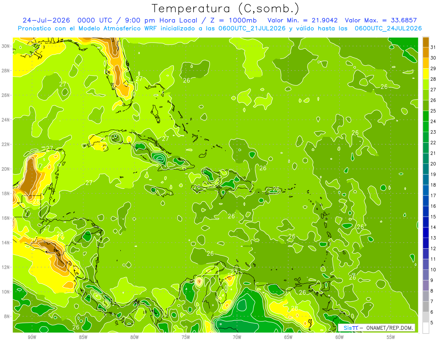Click "0000 UTC" in the header
The image size is (443, 342).
[x=95, y=20]
